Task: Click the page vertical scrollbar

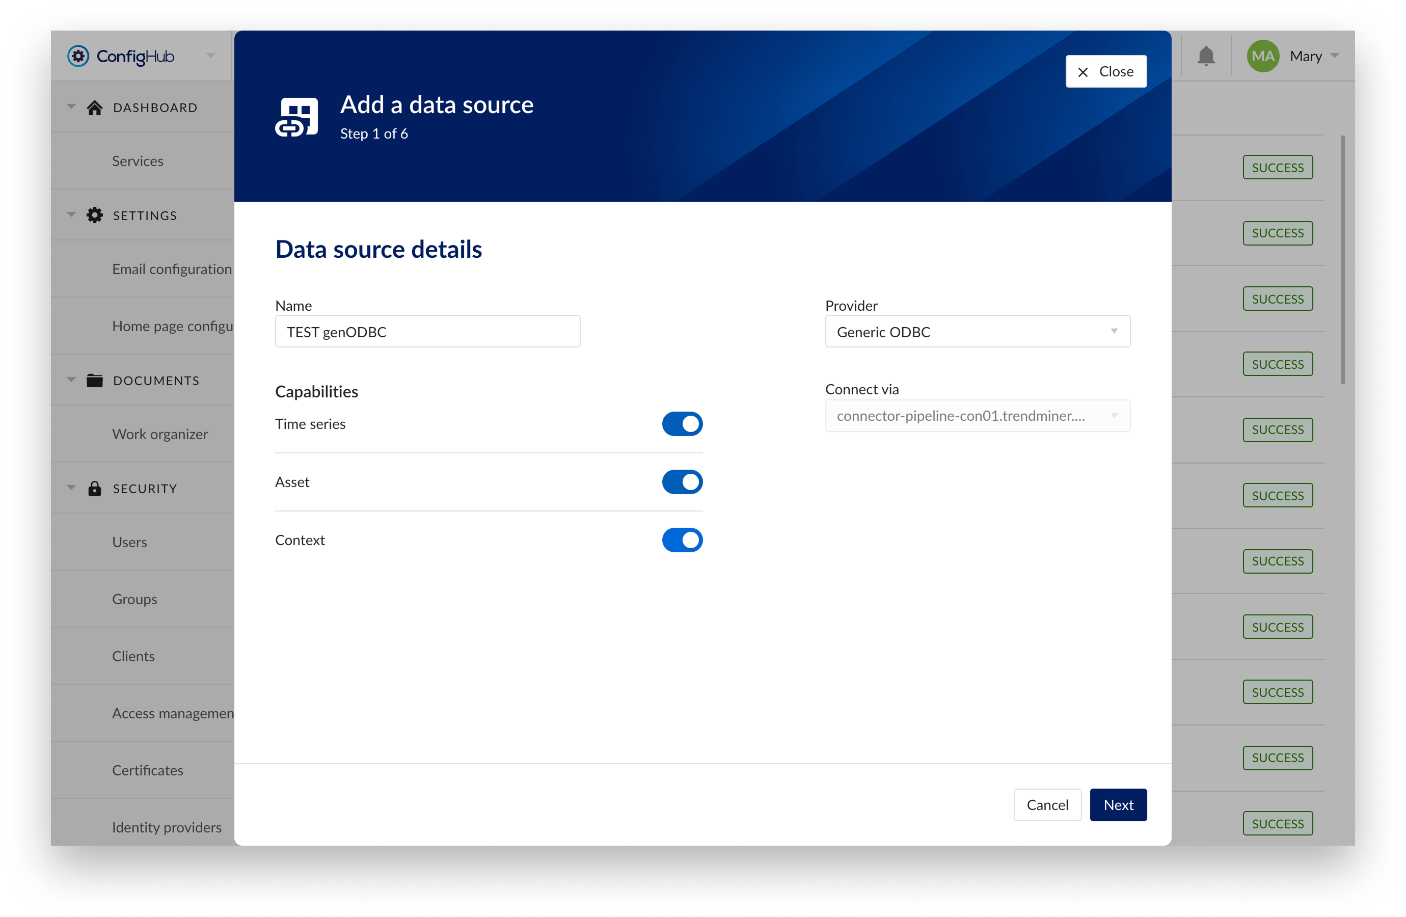Action: (x=1343, y=260)
